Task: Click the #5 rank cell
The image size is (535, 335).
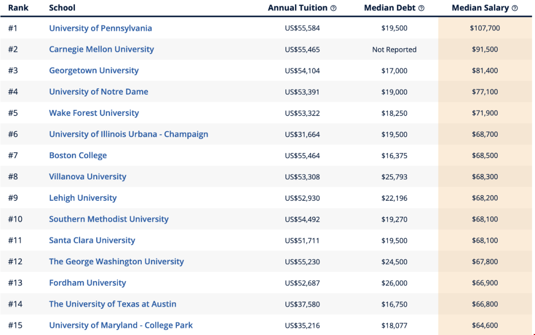Action: click(13, 113)
